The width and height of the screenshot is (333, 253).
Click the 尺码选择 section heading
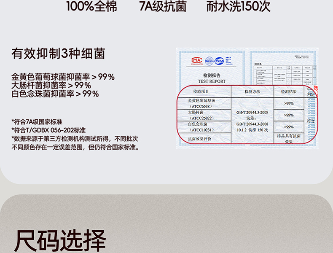[x=60, y=240]
